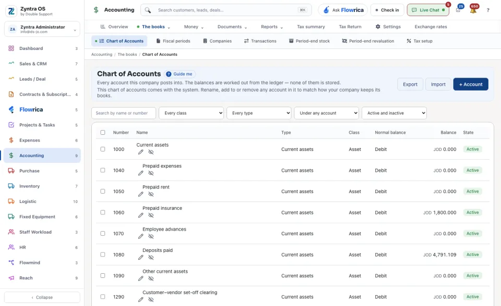Click the Check in button
The image size is (501, 306).
pyautogui.click(x=387, y=10)
